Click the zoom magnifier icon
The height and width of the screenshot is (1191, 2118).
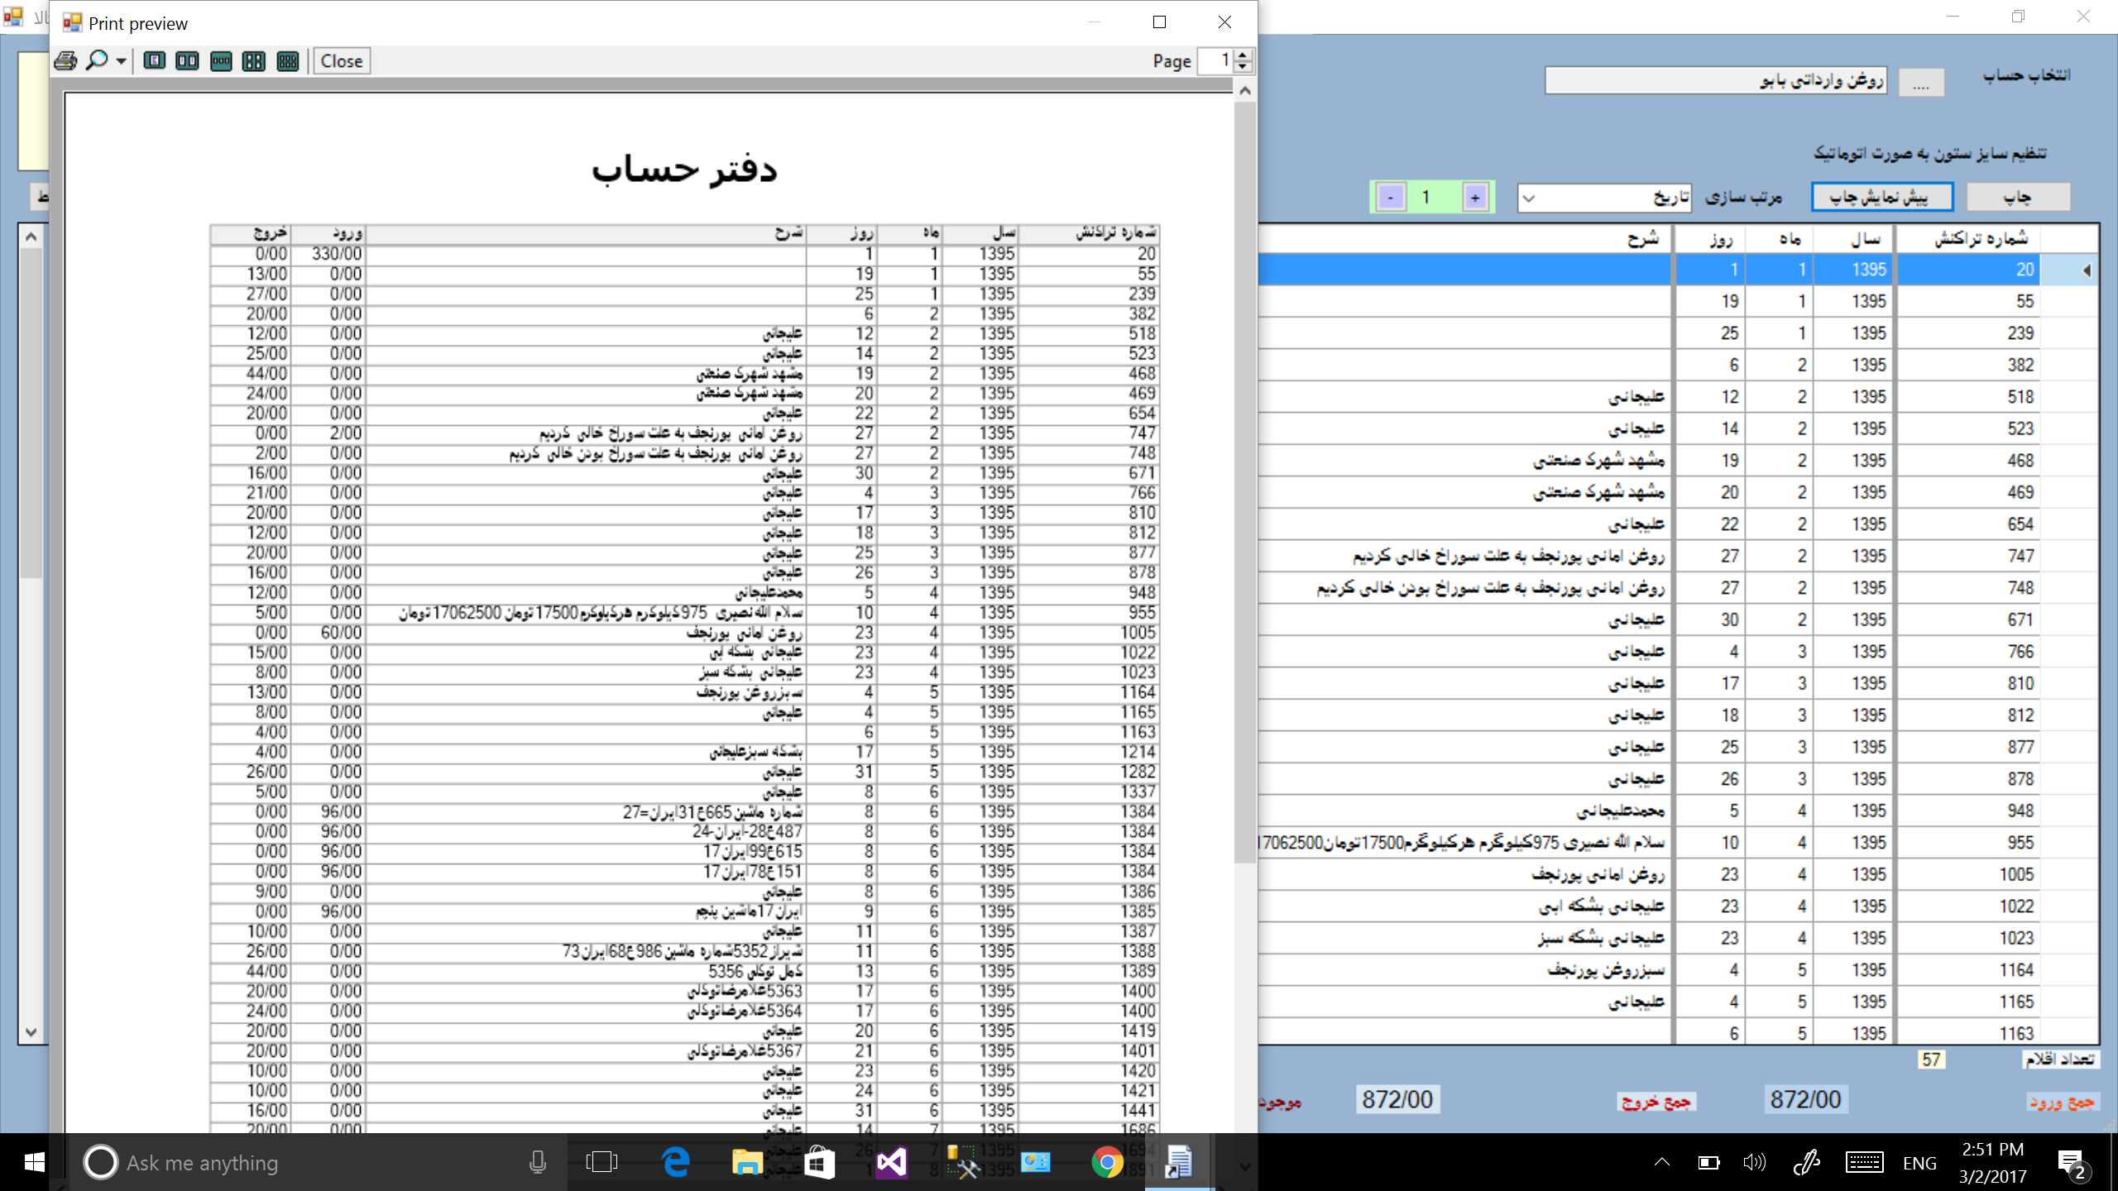tap(98, 60)
